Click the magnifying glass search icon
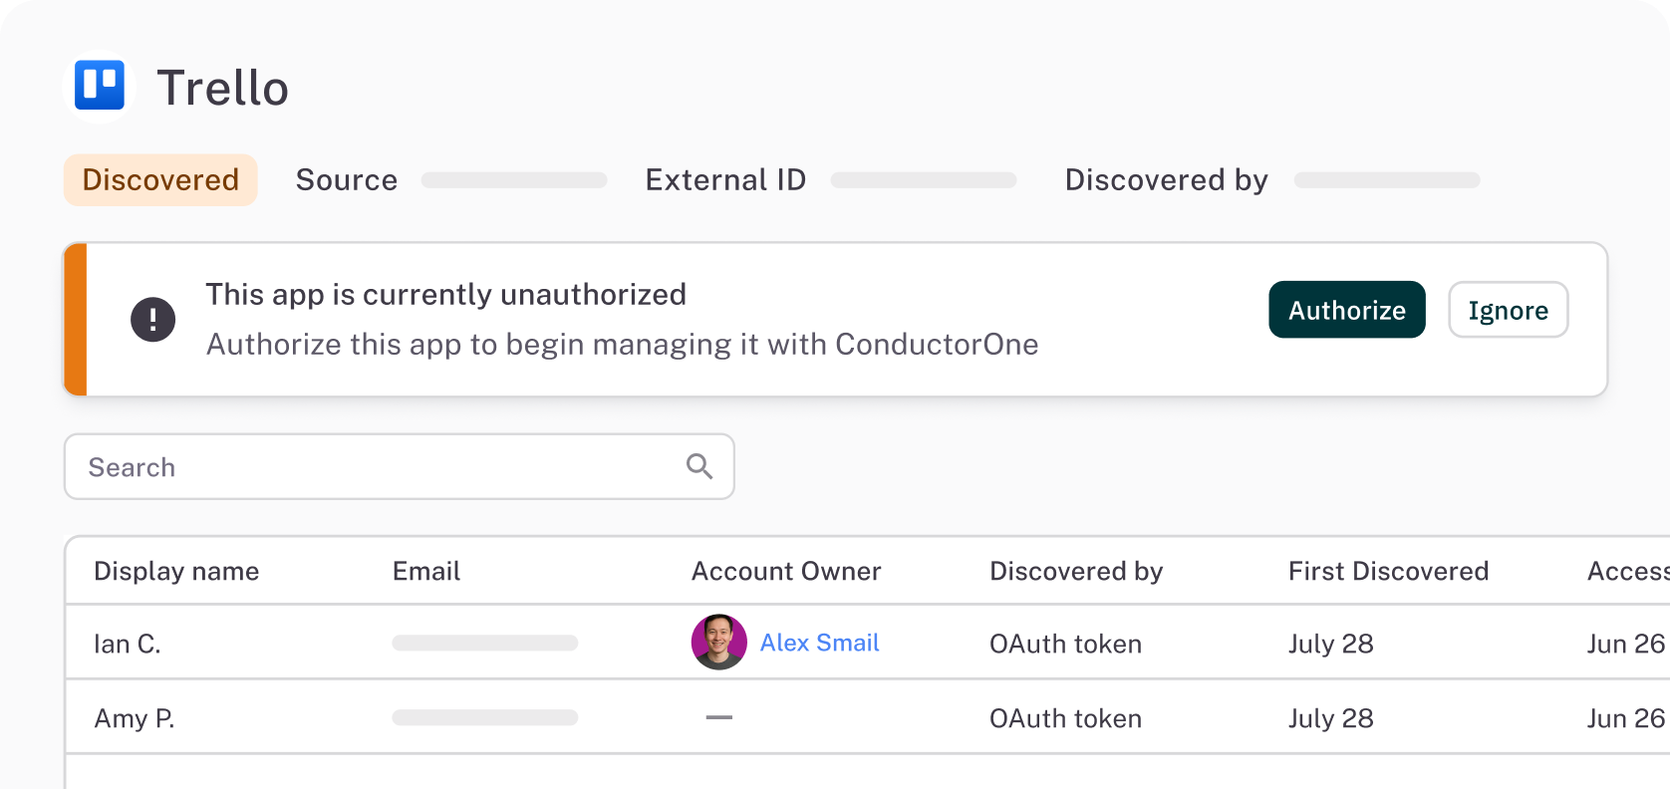Viewport: 1670px width, 789px height. click(699, 466)
